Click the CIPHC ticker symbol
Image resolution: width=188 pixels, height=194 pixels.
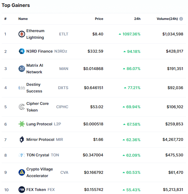62,107
